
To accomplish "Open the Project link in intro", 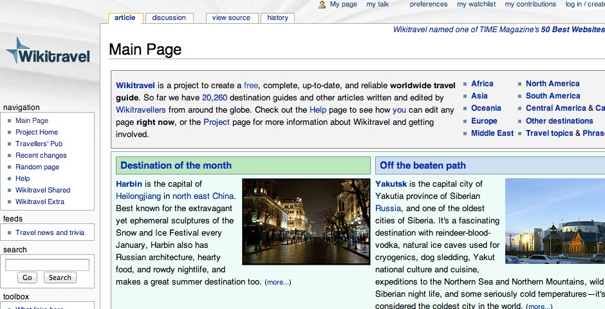I will coord(216,122).
